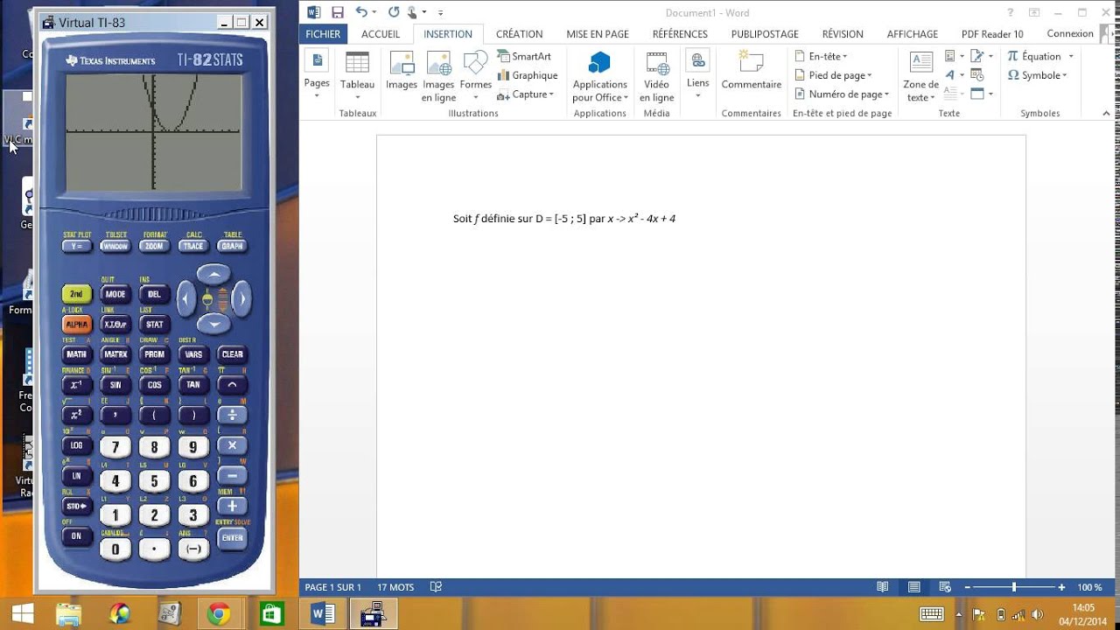Open proofing errors icon in status bar
This screenshot has width=1120, height=630.
point(436,587)
